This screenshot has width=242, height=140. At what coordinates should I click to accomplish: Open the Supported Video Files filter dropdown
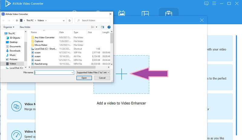point(93,72)
